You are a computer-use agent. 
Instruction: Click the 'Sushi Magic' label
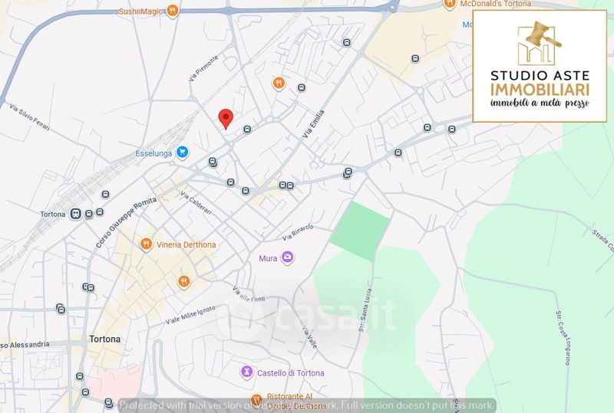[x=140, y=11]
